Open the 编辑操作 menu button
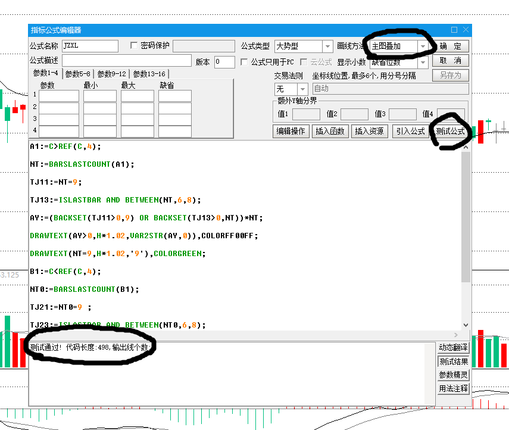 (291, 131)
